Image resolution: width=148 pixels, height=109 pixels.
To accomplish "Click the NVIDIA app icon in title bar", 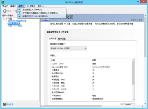I will coord(3,2).
